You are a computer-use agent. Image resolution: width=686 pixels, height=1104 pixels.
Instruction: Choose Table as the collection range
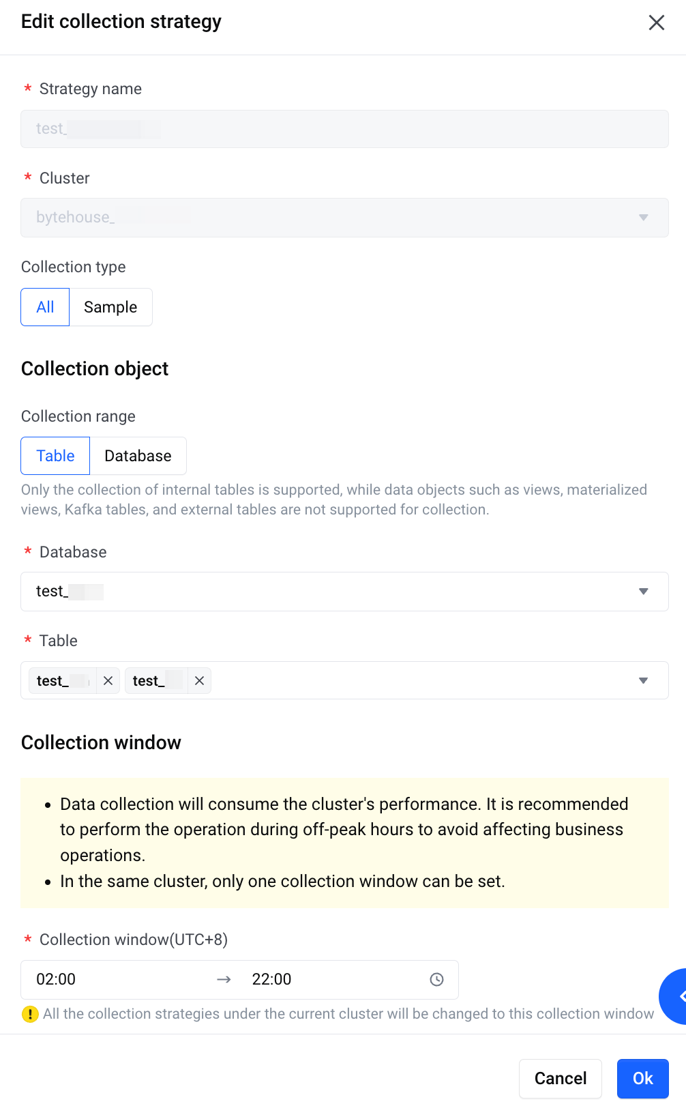click(55, 456)
